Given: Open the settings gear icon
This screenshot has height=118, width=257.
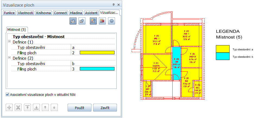Looking at the screenshot, I should tap(112, 21).
